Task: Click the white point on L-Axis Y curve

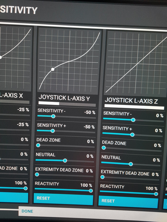Action: 53,69
